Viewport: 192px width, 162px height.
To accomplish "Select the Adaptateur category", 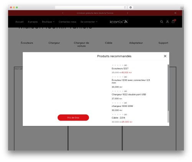I will (x=136, y=43).
